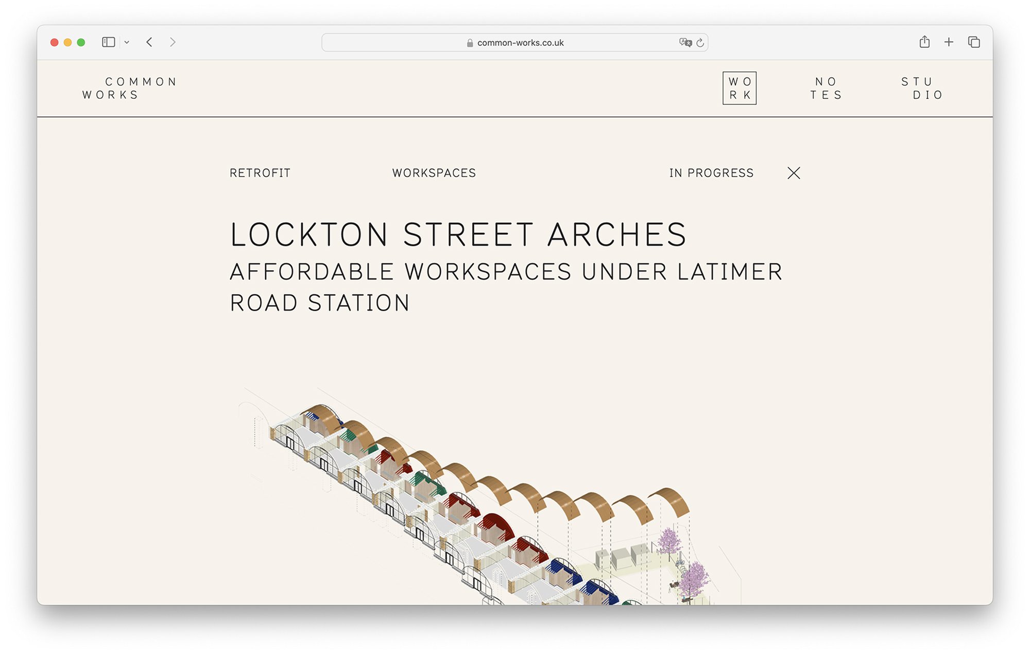Screen dimensions: 1030x654
Task: Click the common-works.co.uk address field
Action: tap(520, 43)
